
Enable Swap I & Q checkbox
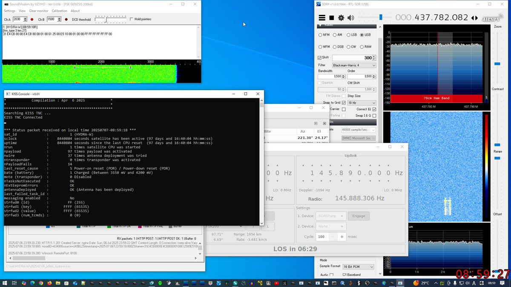[x=374, y=116]
